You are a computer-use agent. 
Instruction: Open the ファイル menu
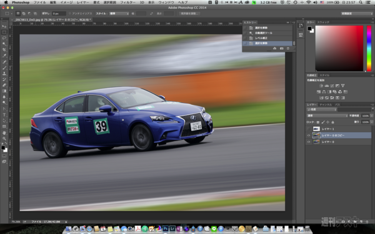pyautogui.click(x=40, y=2)
